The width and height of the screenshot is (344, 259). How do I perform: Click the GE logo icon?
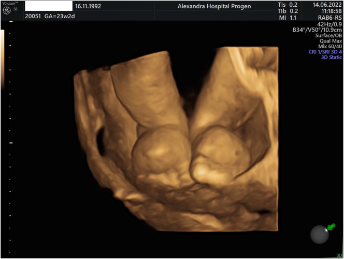click(x=7, y=10)
